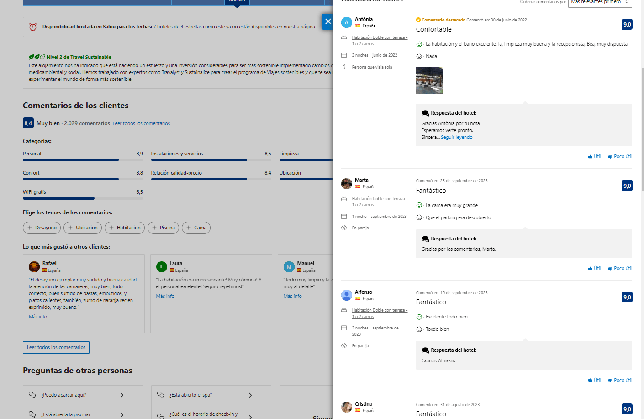Open Alfonso's Habitación Doble con terraza link

click(x=380, y=313)
